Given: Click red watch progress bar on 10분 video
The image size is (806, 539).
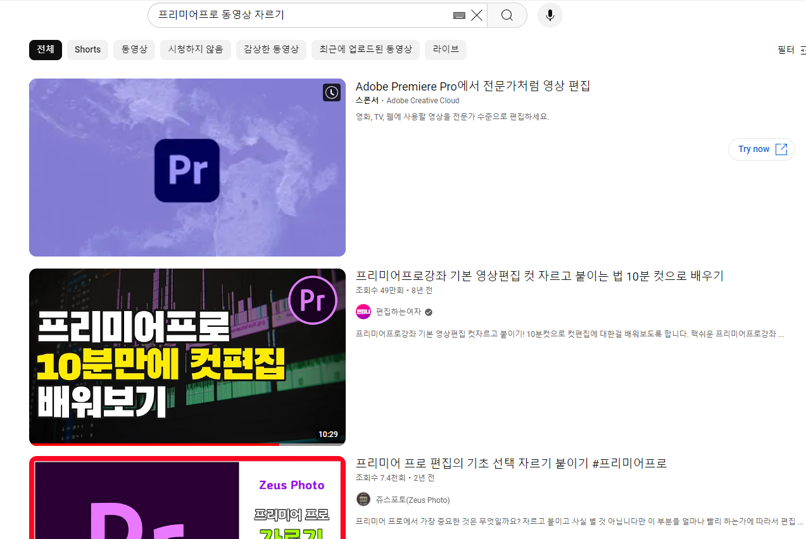Looking at the screenshot, I should [154, 445].
